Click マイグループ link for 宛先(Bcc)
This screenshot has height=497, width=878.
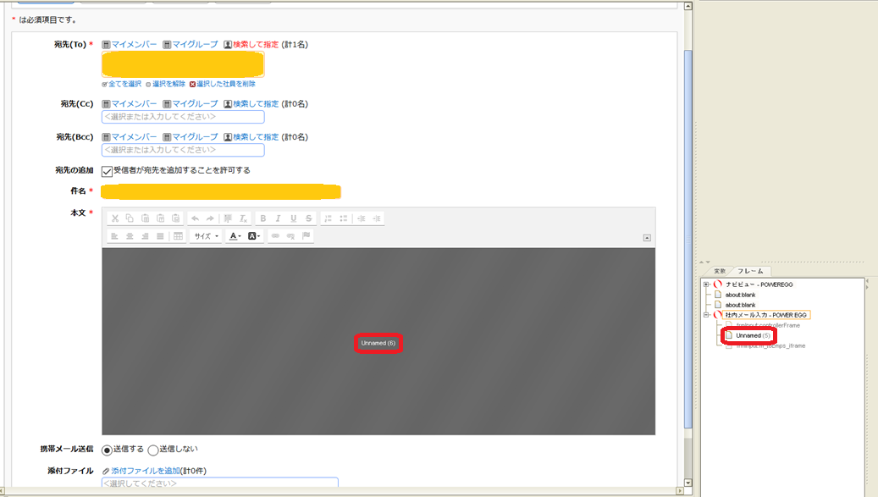click(195, 136)
